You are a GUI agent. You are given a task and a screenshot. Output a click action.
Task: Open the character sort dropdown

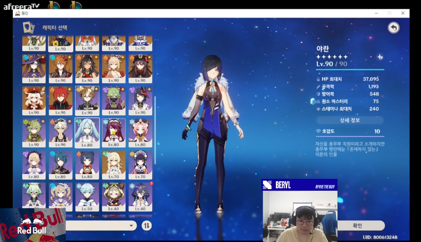[x=102, y=226]
